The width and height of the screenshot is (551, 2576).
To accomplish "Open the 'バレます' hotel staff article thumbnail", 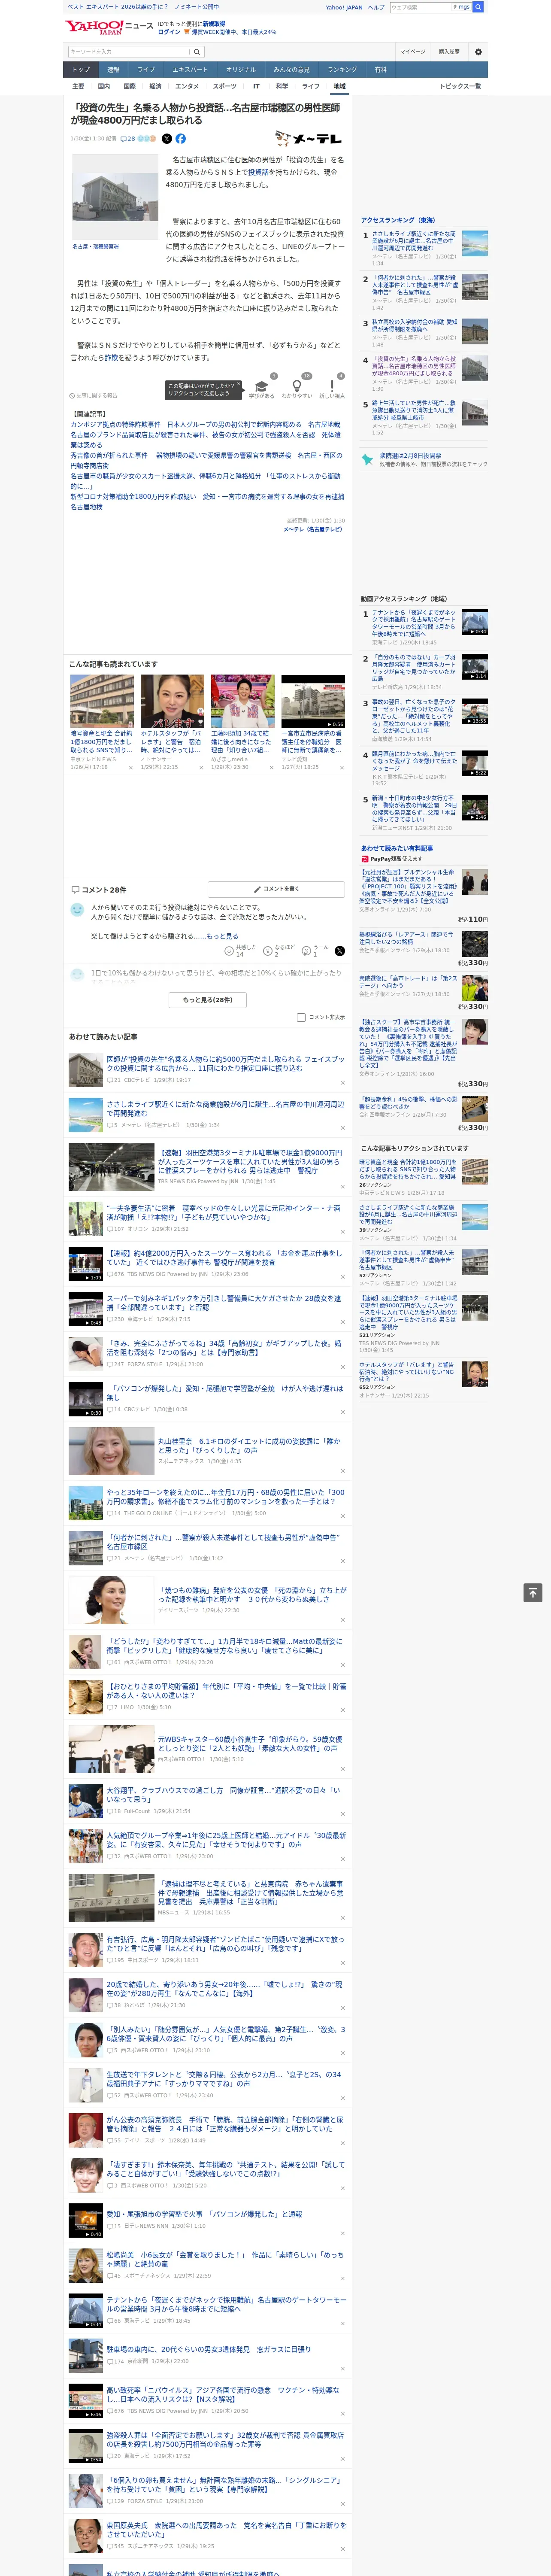I will [x=172, y=701].
